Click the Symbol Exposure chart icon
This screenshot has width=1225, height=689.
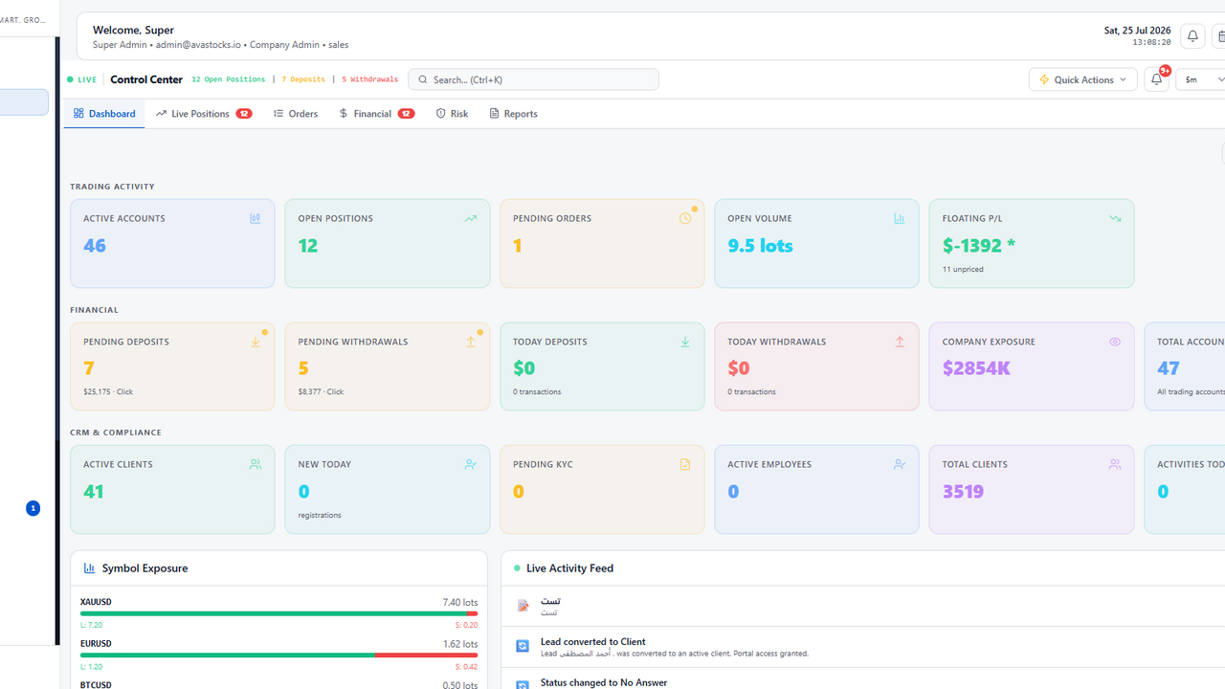pyautogui.click(x=89, y=567)
